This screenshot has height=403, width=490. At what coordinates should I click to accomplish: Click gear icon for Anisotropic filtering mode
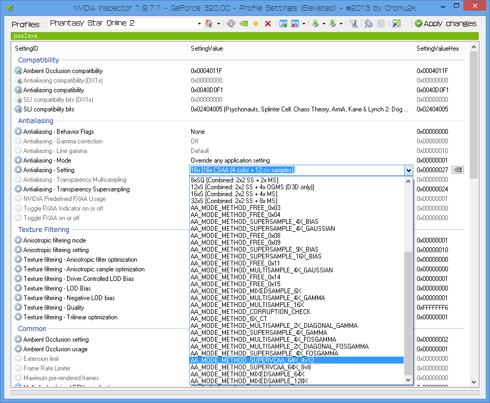point(18,240)
